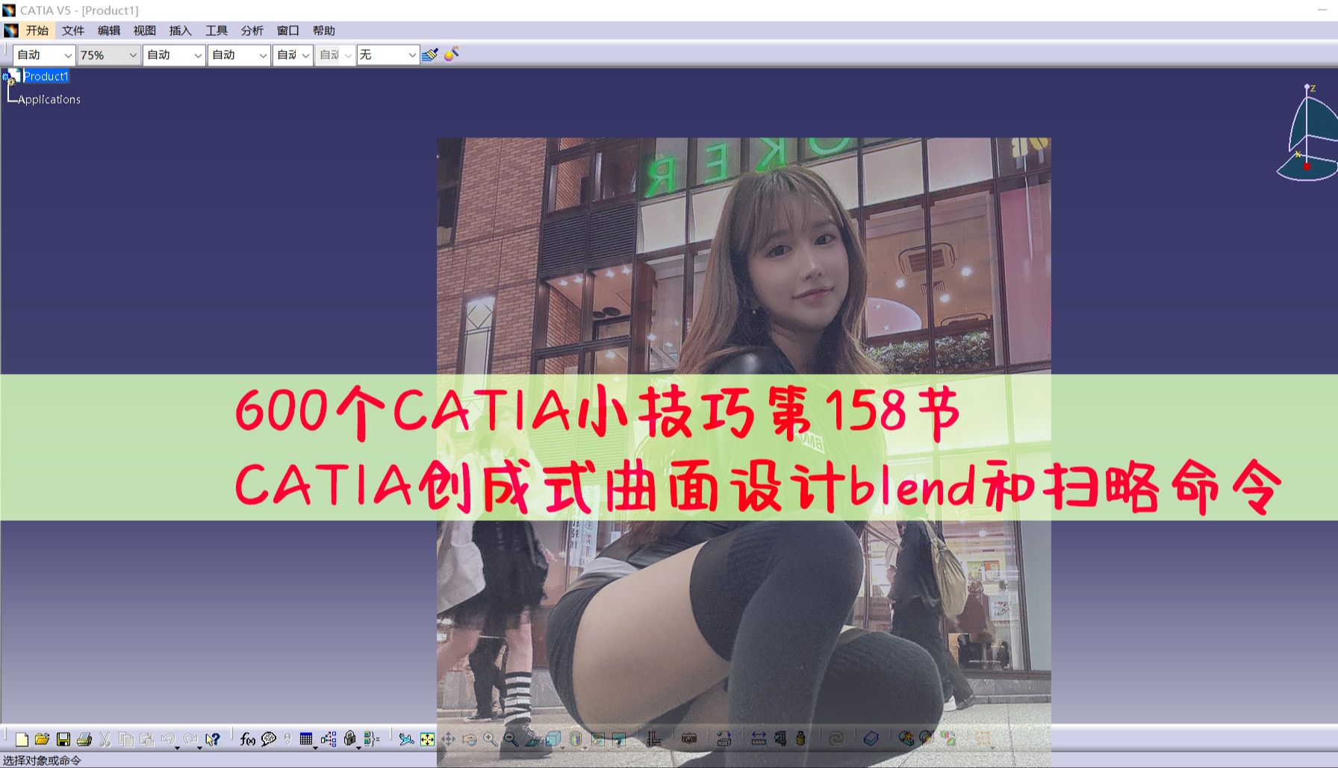Launch the Design Table tool
1338x768 pixels.
[305, 739]
